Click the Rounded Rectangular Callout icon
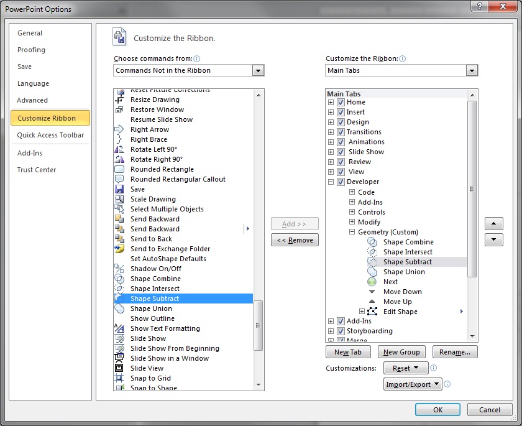This screenshot has height=426, width=522. coord(119,179)
